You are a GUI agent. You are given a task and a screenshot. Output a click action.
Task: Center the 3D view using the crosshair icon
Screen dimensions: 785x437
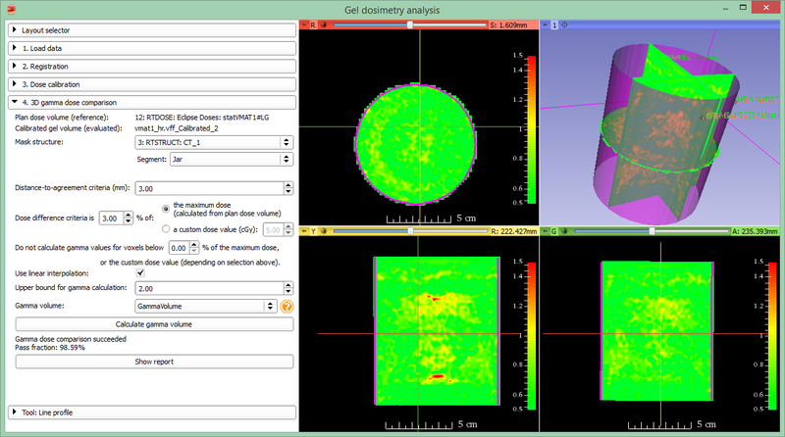coord(565,24)
